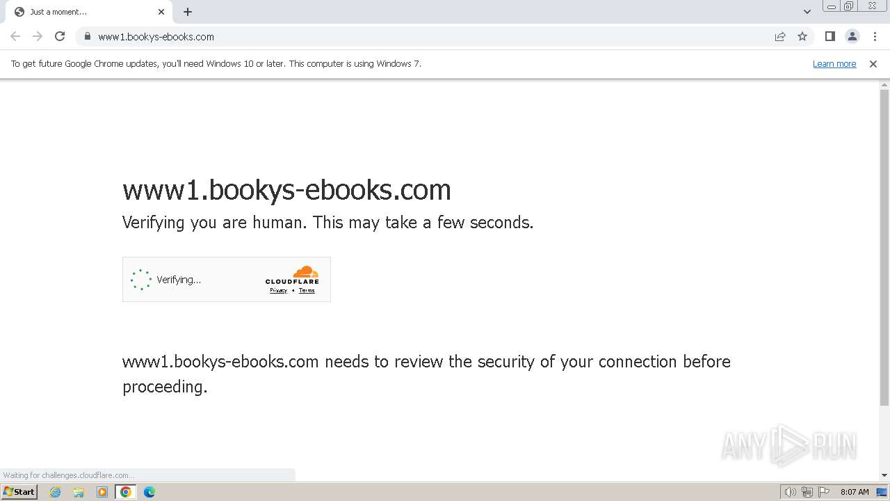Click the address bar URL field
The height and width of the screenshot is (501, 890).
tap(417, 36)
